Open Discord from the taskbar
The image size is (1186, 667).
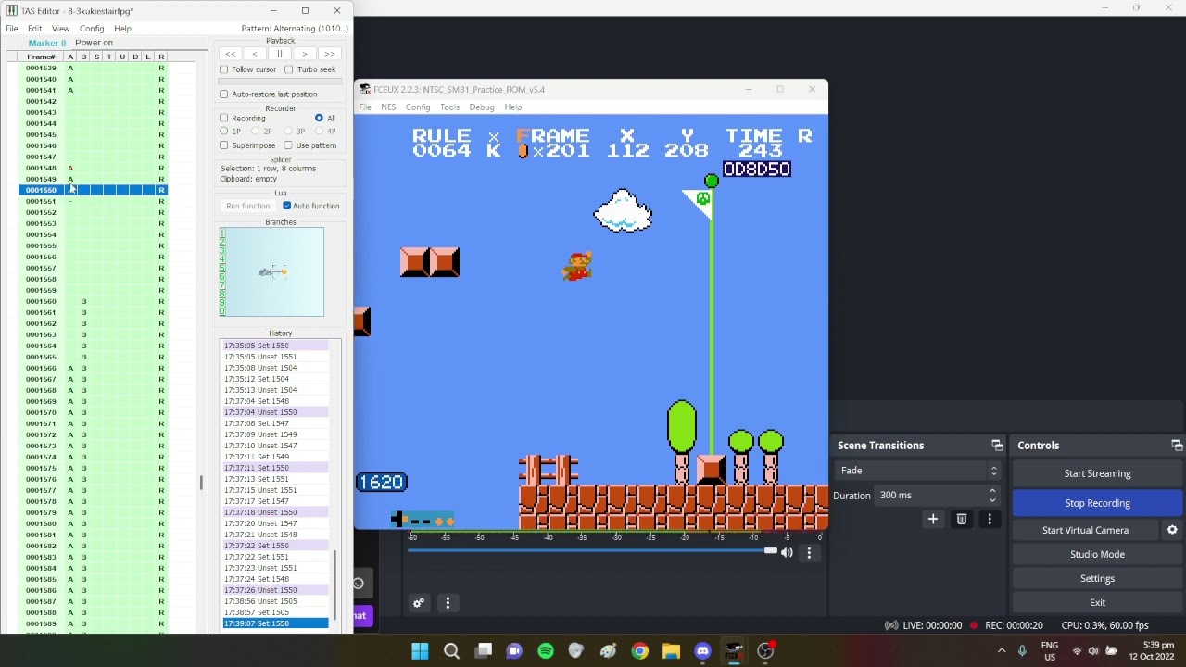[x=702, y=651]
